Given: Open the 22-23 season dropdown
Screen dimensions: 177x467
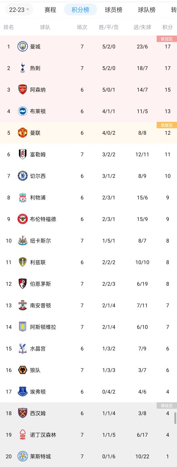Looking at the screenshot, I should [19, 10].
